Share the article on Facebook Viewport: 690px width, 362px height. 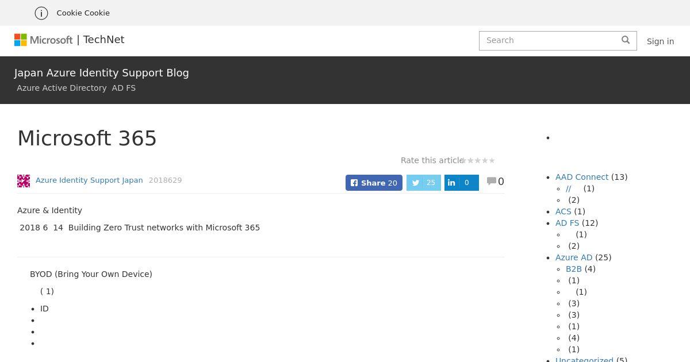coord(374,183)
